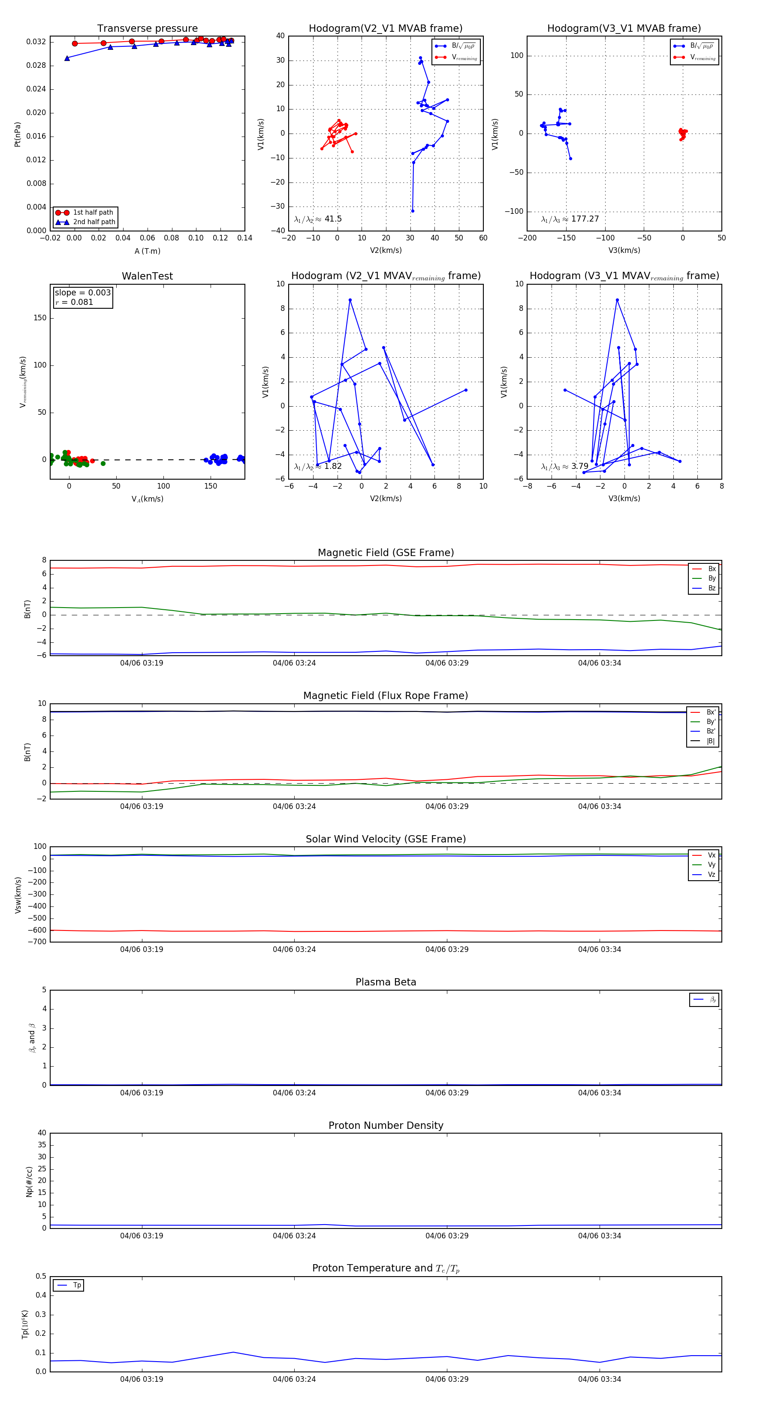Click the 'Solar Wind Velocity (GSE Frame)' title

pos(386,839)
